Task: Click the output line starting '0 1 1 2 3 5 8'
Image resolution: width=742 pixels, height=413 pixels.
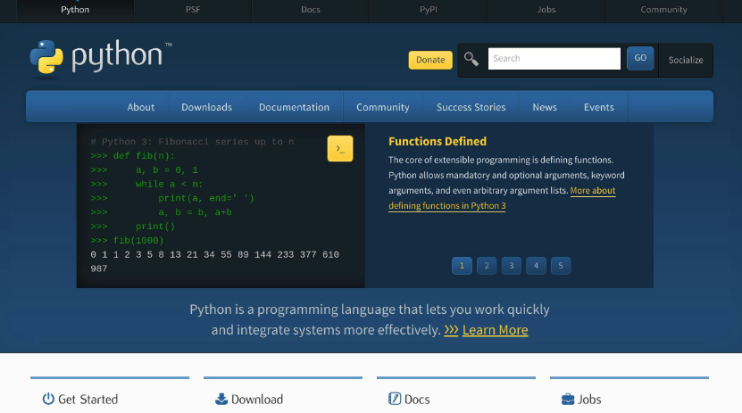Action: coord(215,255)
